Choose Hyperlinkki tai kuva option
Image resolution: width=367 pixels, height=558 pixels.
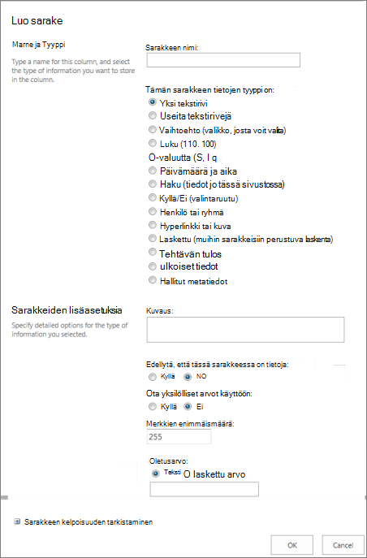coord(152,225)
